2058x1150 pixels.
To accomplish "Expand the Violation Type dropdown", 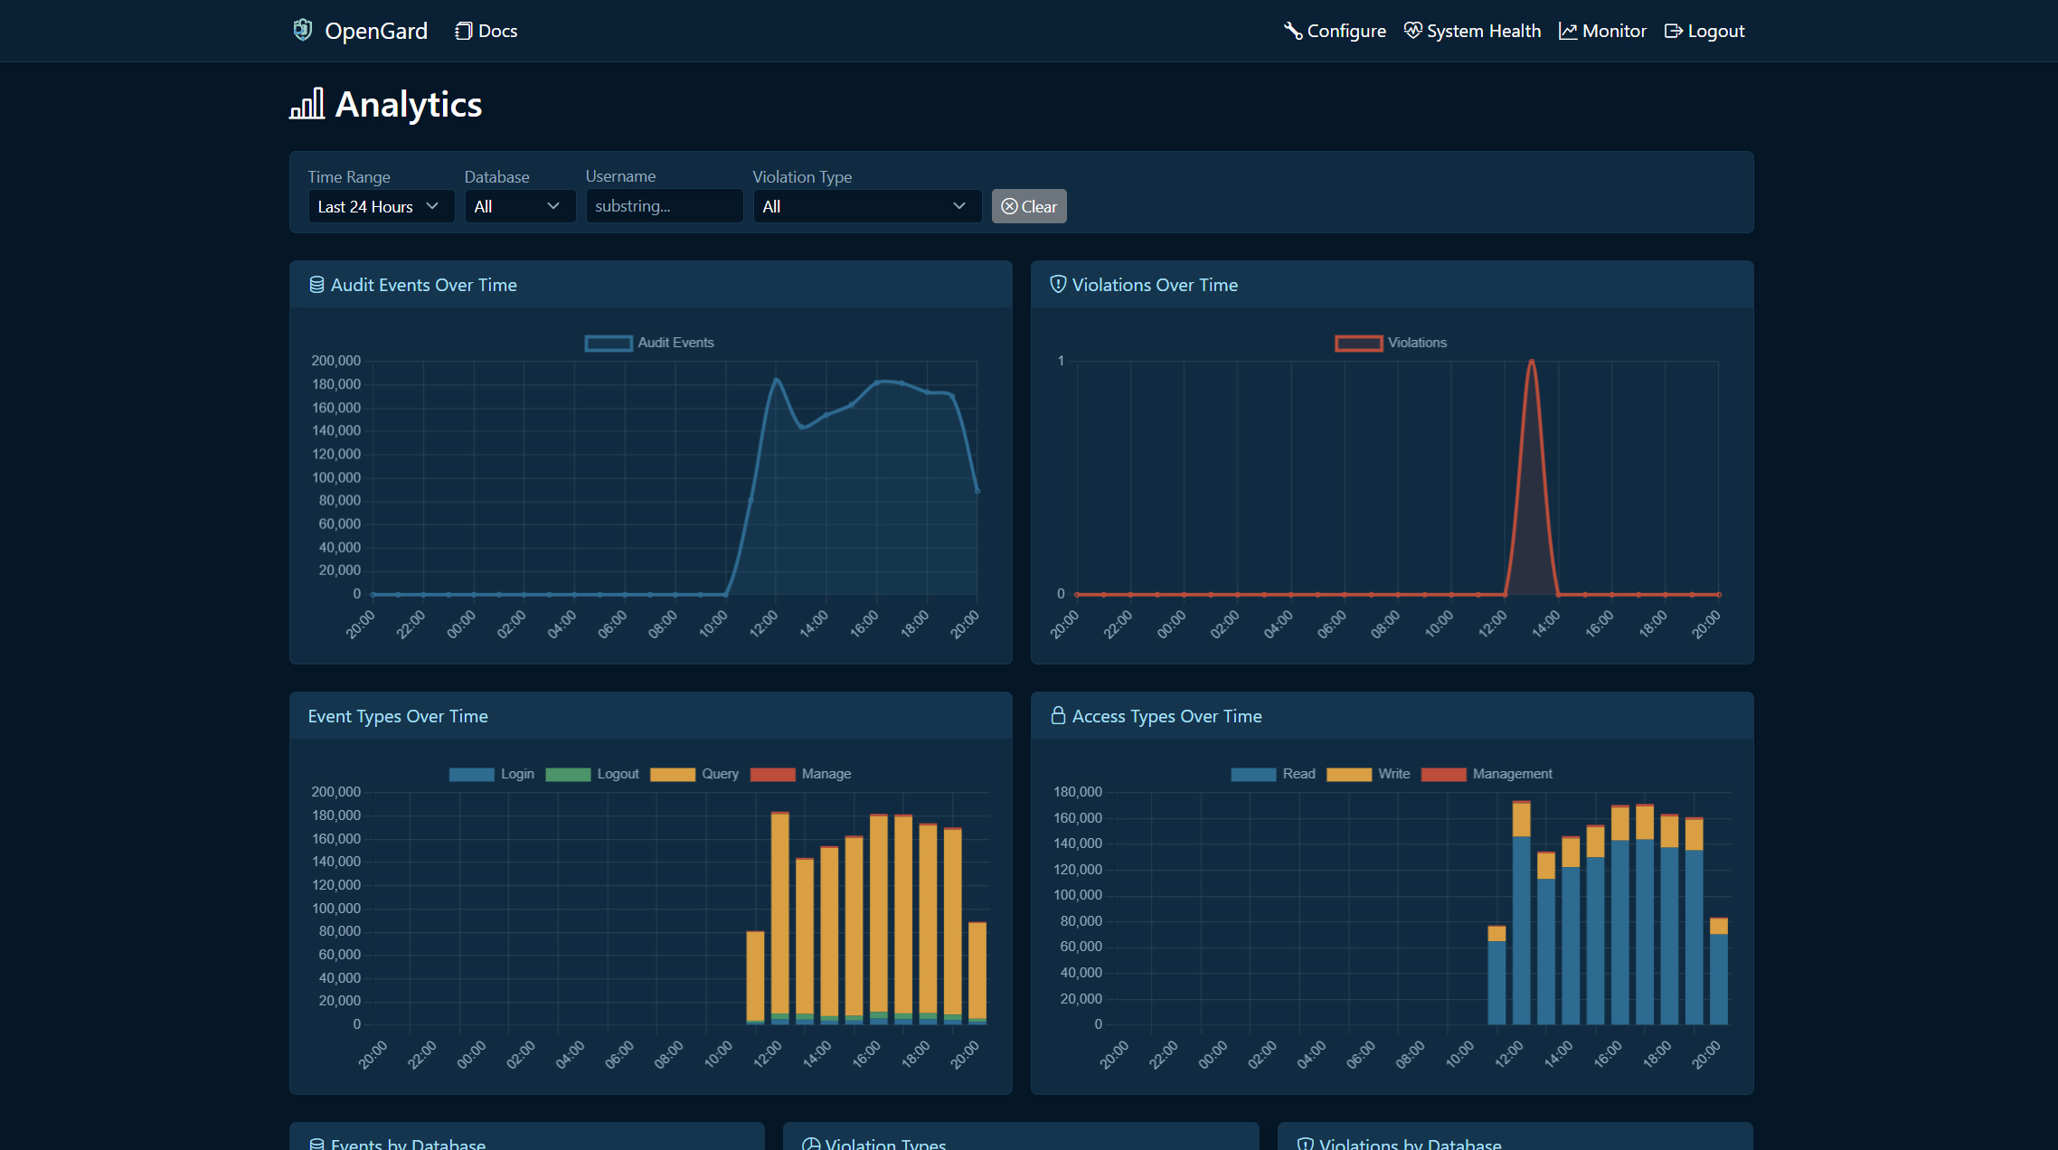I will coord(865,206).
